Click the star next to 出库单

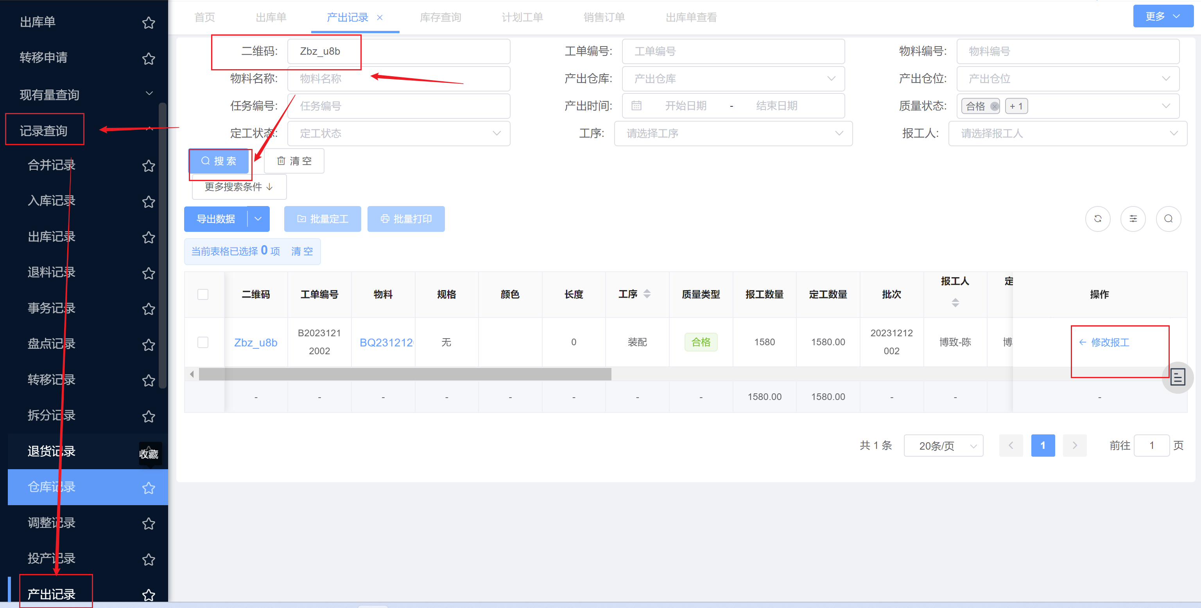click(x=148, y=22)
